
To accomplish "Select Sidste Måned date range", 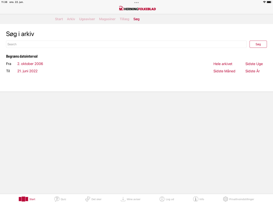I will (224, 71).
